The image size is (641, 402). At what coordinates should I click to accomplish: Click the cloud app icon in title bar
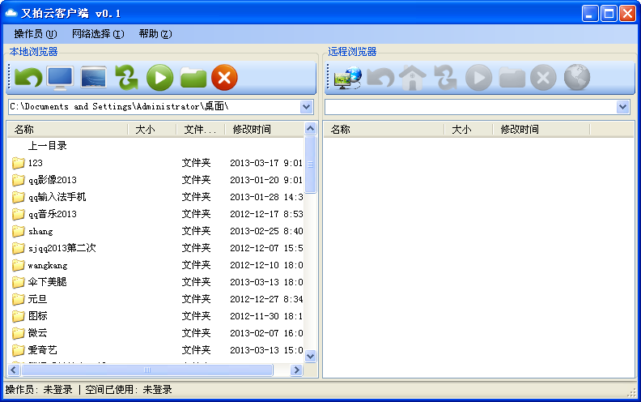[11, 13]
